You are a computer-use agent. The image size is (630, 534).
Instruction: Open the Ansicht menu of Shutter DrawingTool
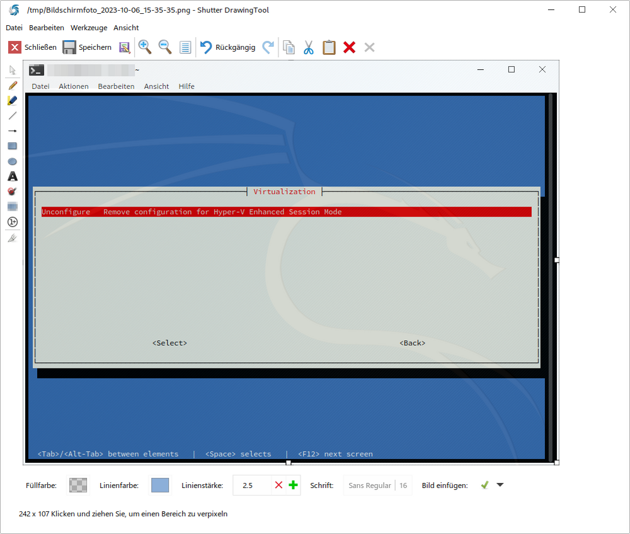pyautogui.click(x=126, y=28)
